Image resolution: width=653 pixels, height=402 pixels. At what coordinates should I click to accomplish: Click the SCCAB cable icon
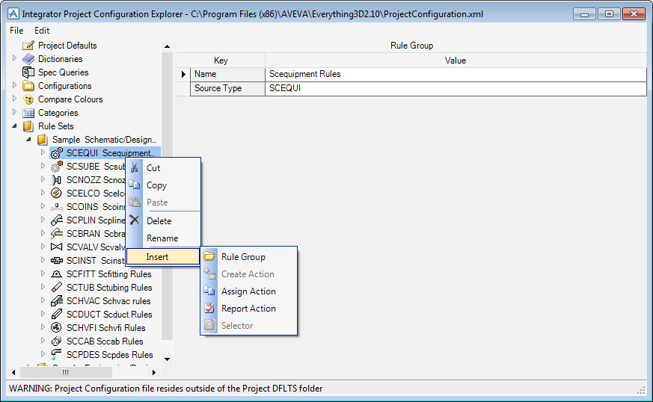tap(57, 341)
